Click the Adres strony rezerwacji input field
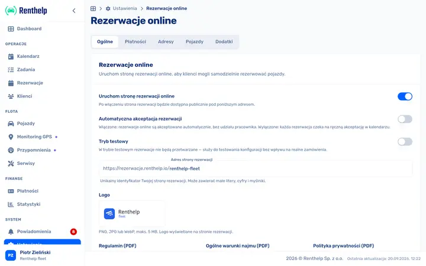Screen dimensions: 426x266 [x=256, y=168]
